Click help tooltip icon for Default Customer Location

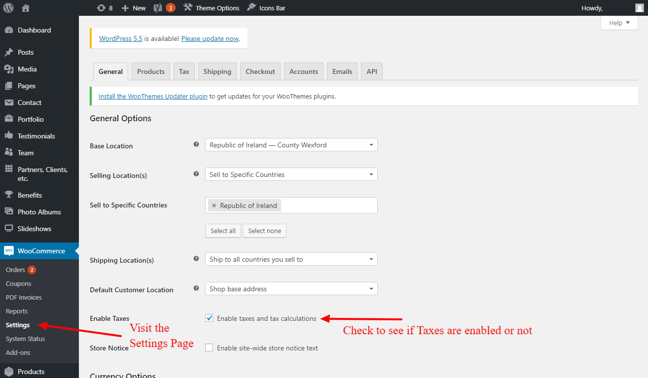pyautogui.click(x=196, y=288)
